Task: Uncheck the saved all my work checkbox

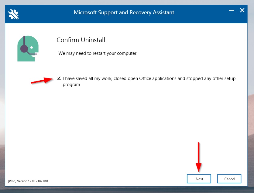Action: pyautogui.click(x=59, y=78)
